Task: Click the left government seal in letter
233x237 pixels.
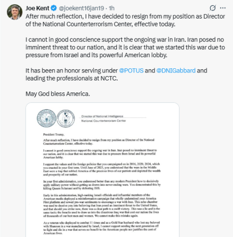Action: (46, 118)
